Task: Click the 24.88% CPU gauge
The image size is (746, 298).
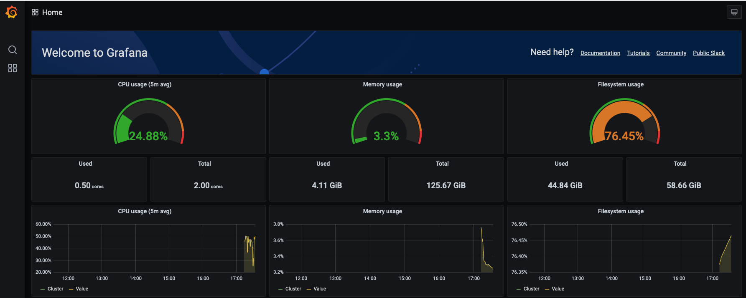Action: [x=148, y=121]
